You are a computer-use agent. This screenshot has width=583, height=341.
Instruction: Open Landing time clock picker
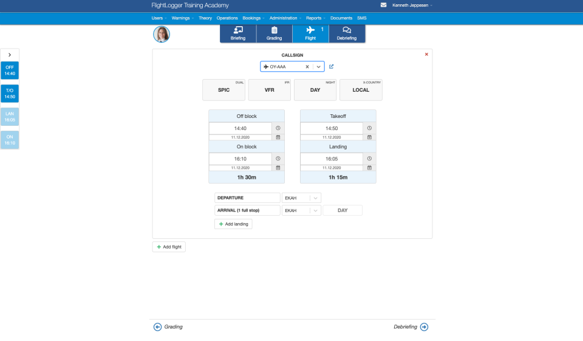pos(370,159)
